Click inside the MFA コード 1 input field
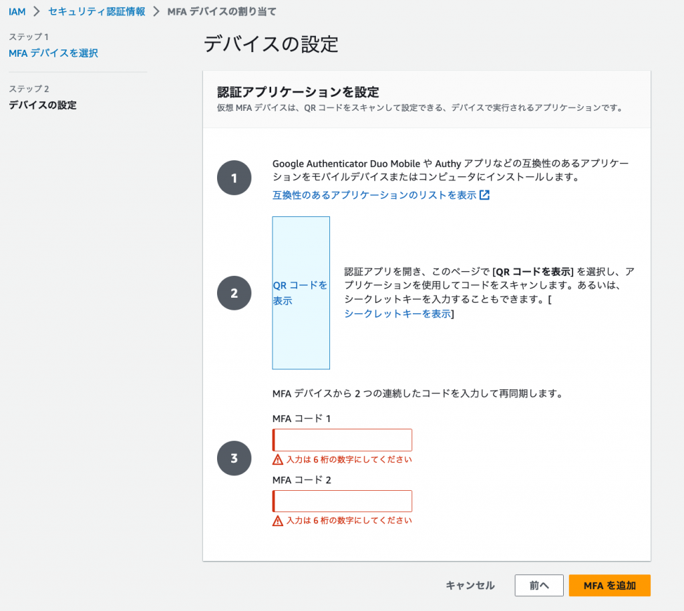Image resolution: width=684 pixels, height=611 pixels. [x=341, y=439]
